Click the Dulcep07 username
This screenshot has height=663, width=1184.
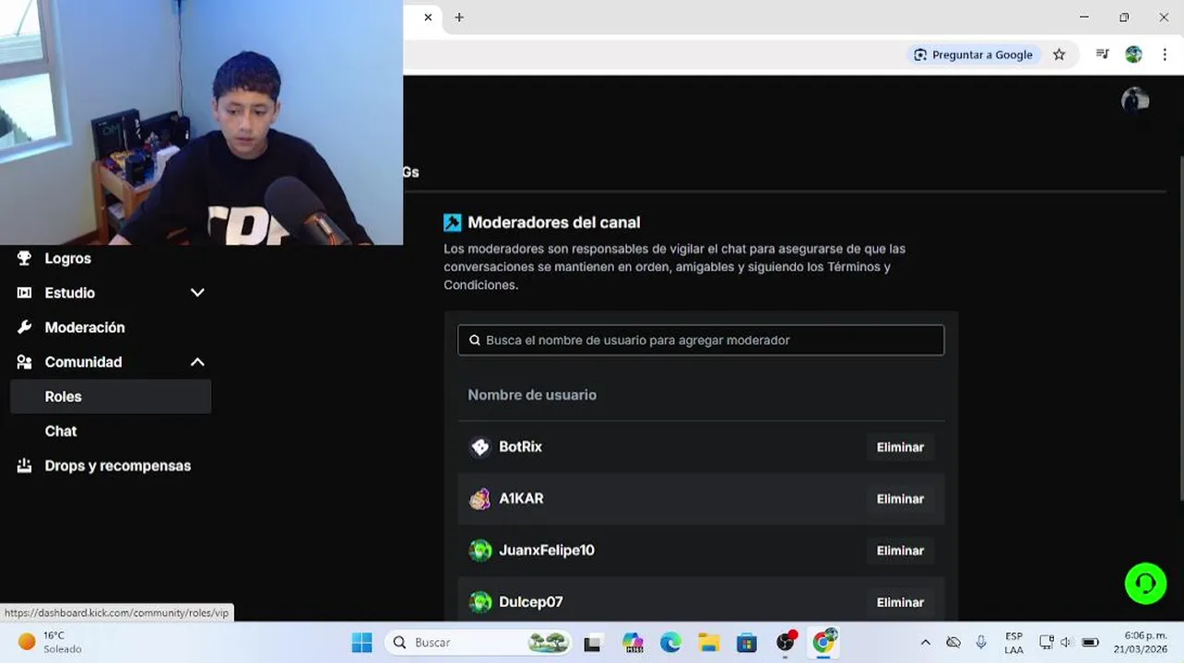[531, 601]
